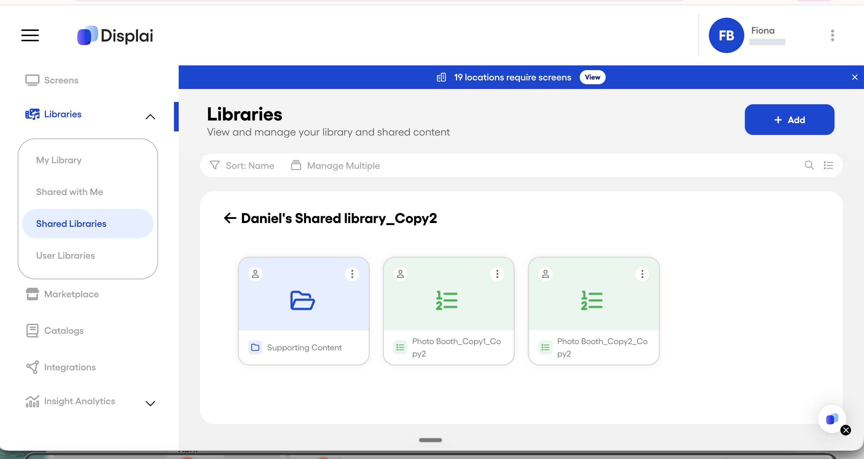Screen dimensions: 864x459
Task: Click the Displai logo
Action: click(115, 36)
